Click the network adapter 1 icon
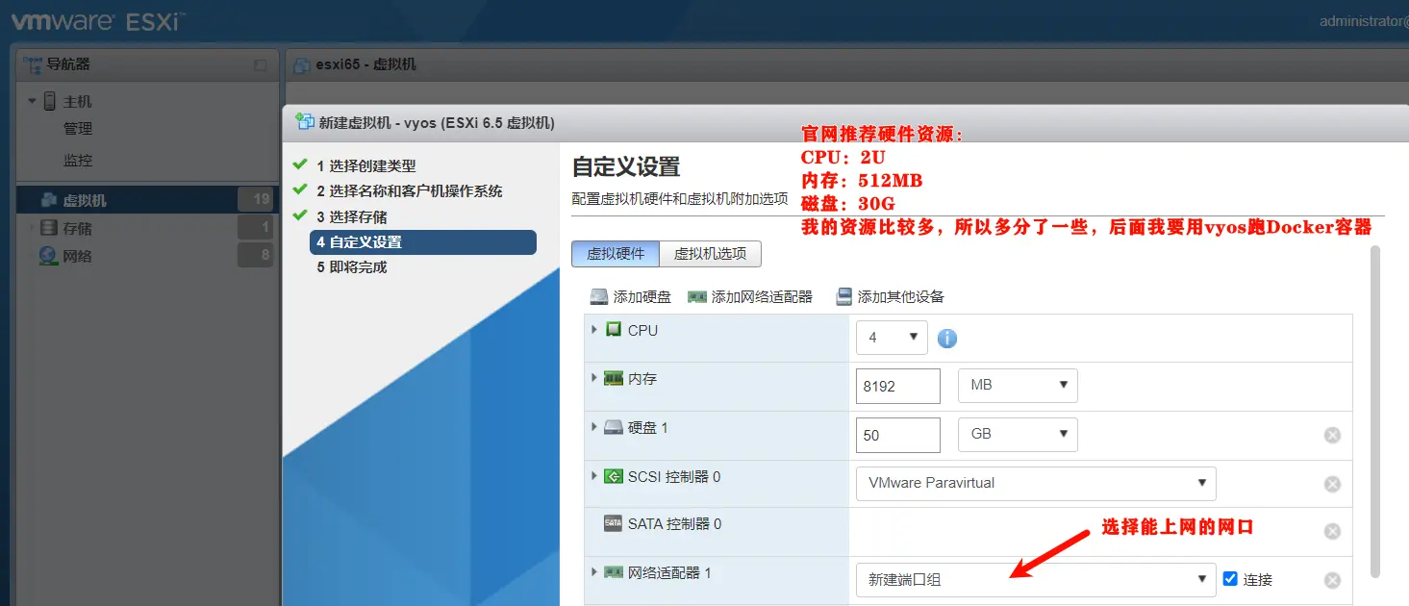This screenshot has width=1409, height=606. (614, 572)
